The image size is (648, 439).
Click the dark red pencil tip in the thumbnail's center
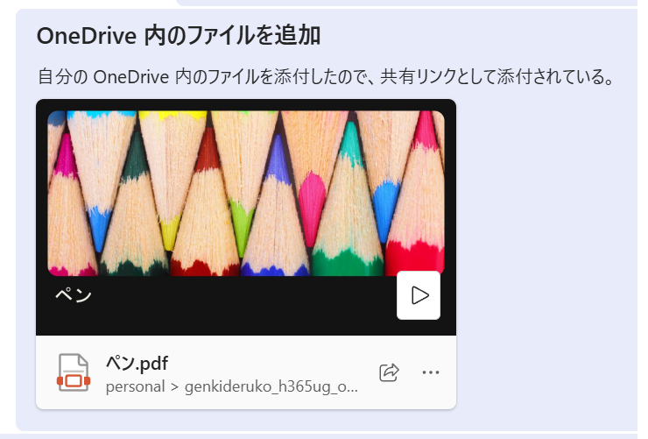click(x=208, y=150)
